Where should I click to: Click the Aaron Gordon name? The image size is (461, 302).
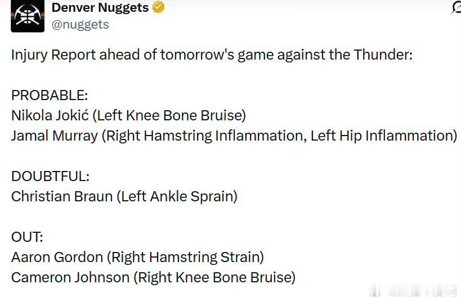coord(56,258)
